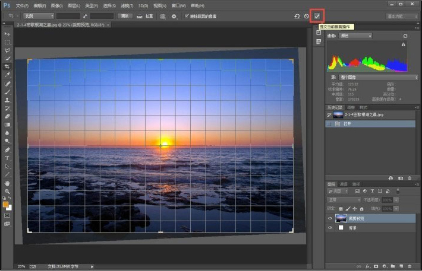The width and height of the screenshot is (422, 271).
Task: Refresh the histogram with the cycle icon
Action: pos(405,36)
